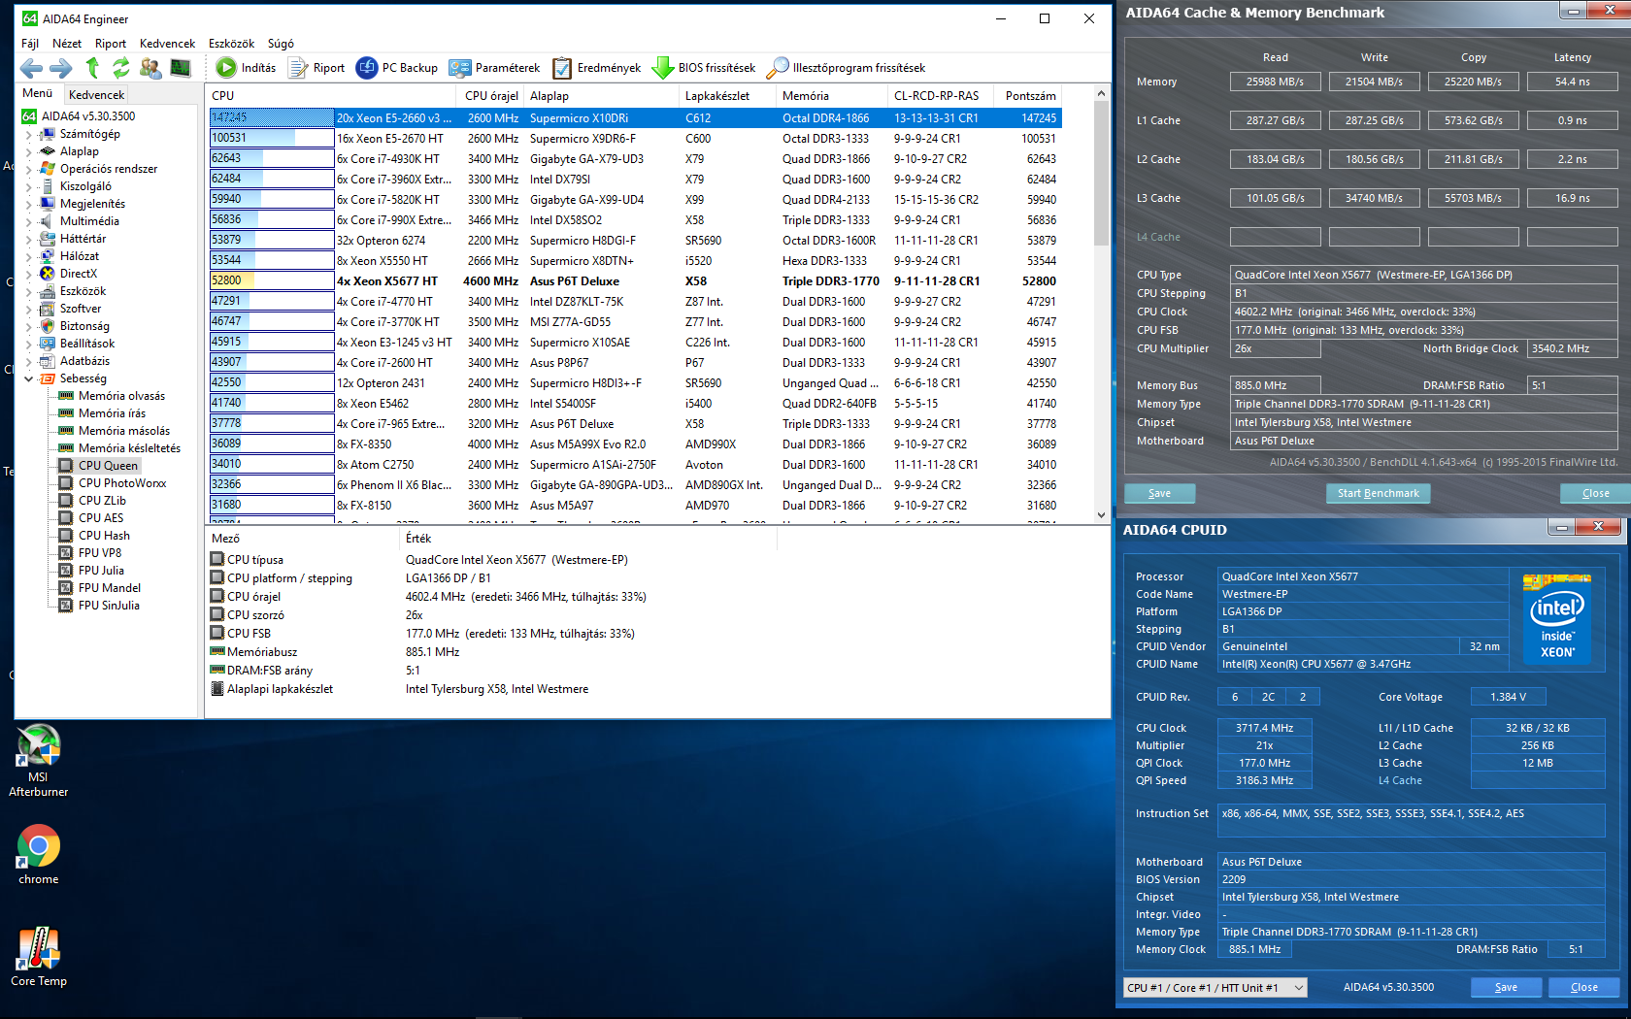The height and width of the screenshot is (1019, 1631).
Task: Sort results by the Pontszám column header
Action: pyautogui.click(x=1030, y=96)
